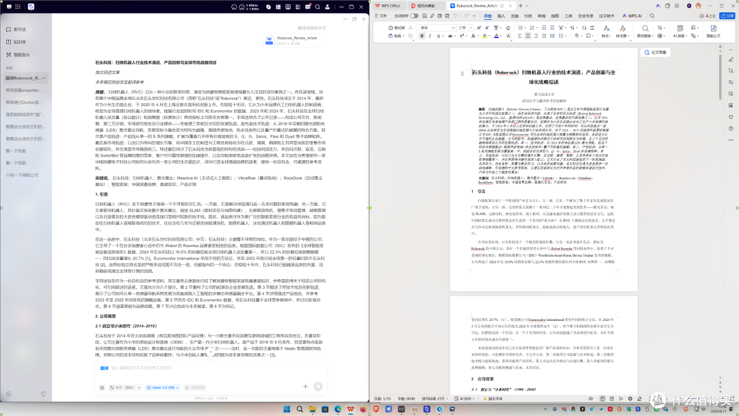The height and width of the screenshot is (416, 739).
Task: Toggle web search (联网搜索) in chat box
Action: [x=196, y=387]
